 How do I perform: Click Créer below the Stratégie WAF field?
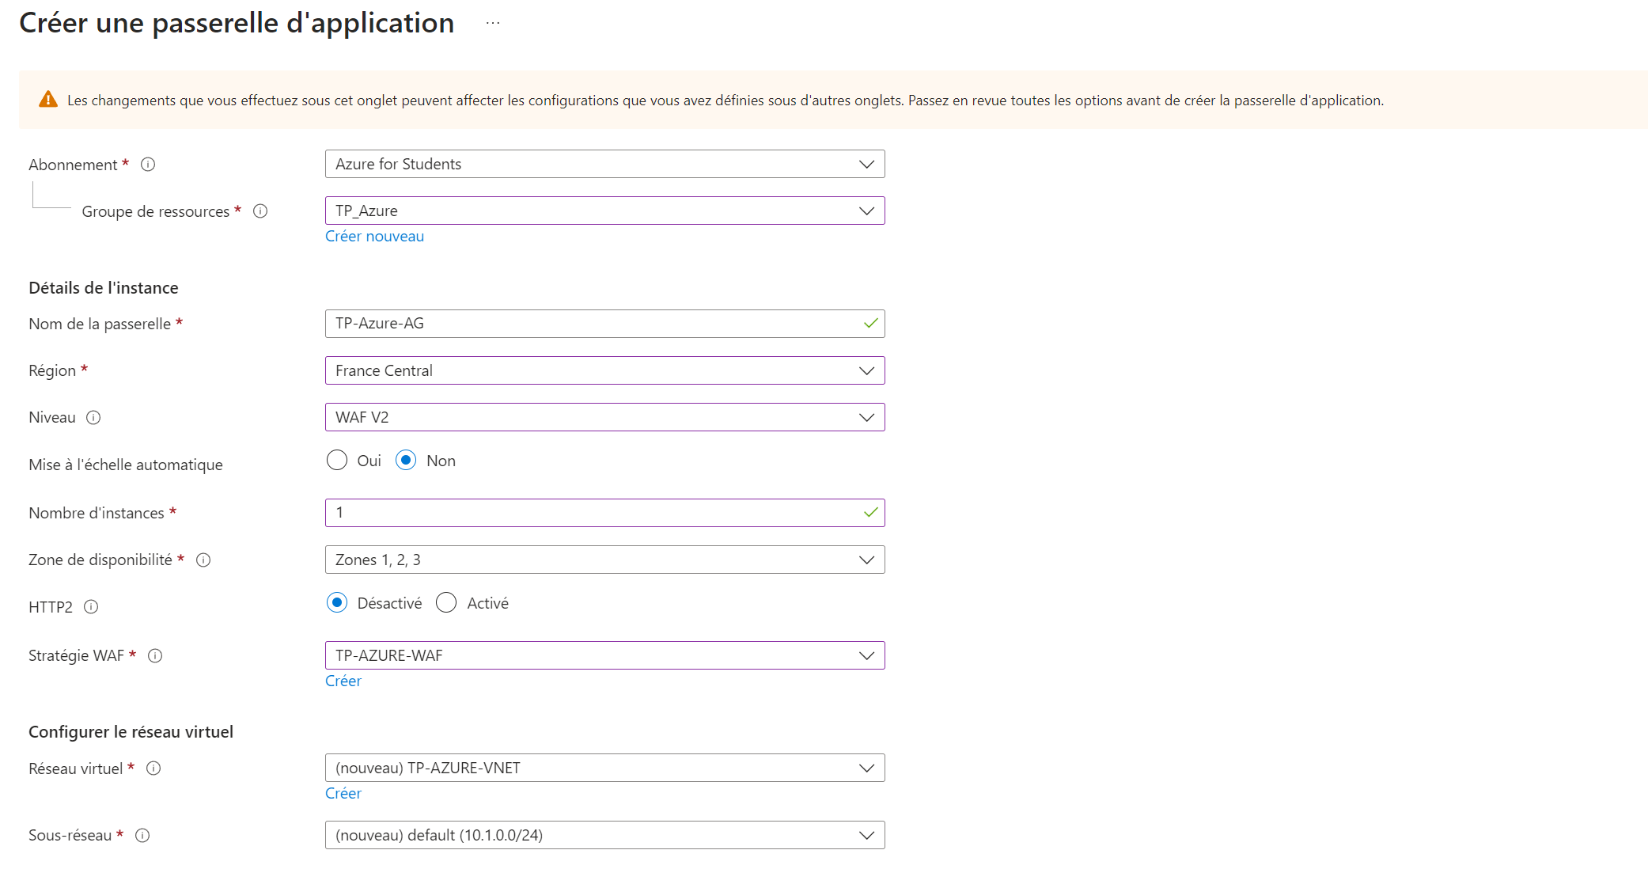pyautogui.click(x=343, y=681)
